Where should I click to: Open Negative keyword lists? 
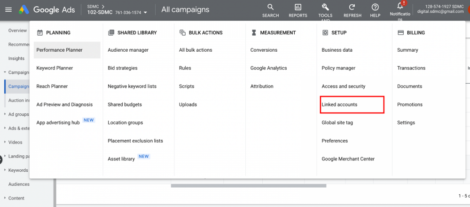[132, 87]
